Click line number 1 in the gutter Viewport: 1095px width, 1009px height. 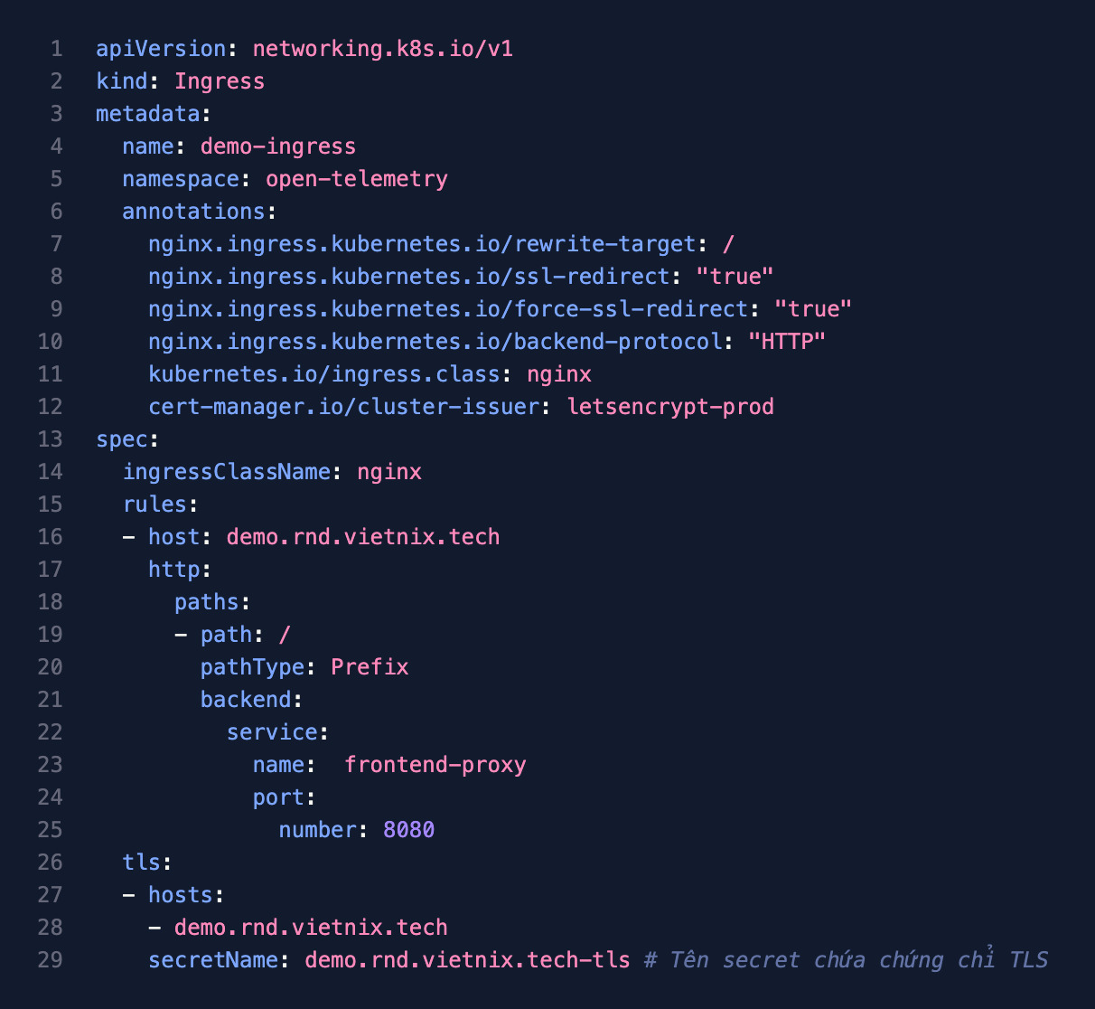point(57,49)
